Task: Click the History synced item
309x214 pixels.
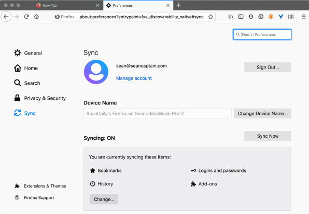Action: tap(102, 184)
